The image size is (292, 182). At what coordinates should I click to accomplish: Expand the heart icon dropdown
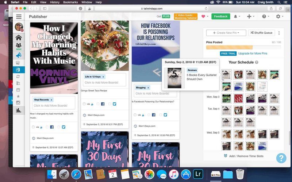pos(205,16)
